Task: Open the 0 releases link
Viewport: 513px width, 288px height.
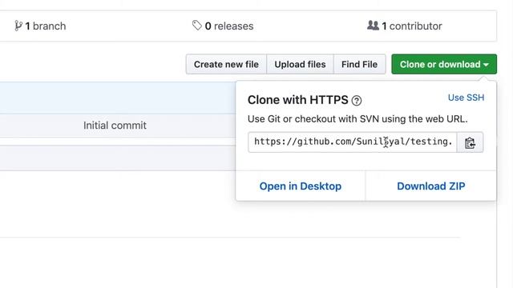Action: (x=223, y=26)
